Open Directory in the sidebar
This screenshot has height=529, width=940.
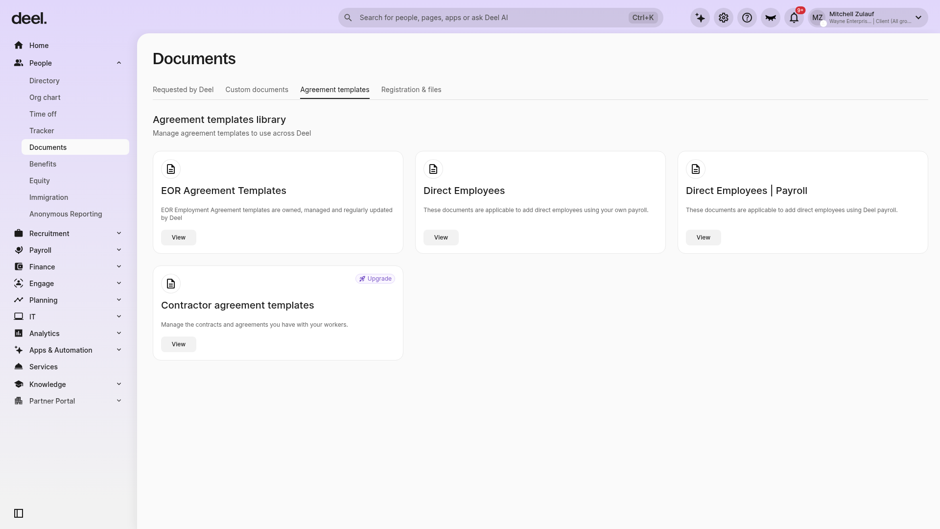pyautogui.click(x=75, y=81)
